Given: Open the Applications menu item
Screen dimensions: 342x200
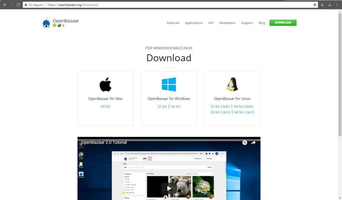Looking at the screenshot, I should (194, 23).
